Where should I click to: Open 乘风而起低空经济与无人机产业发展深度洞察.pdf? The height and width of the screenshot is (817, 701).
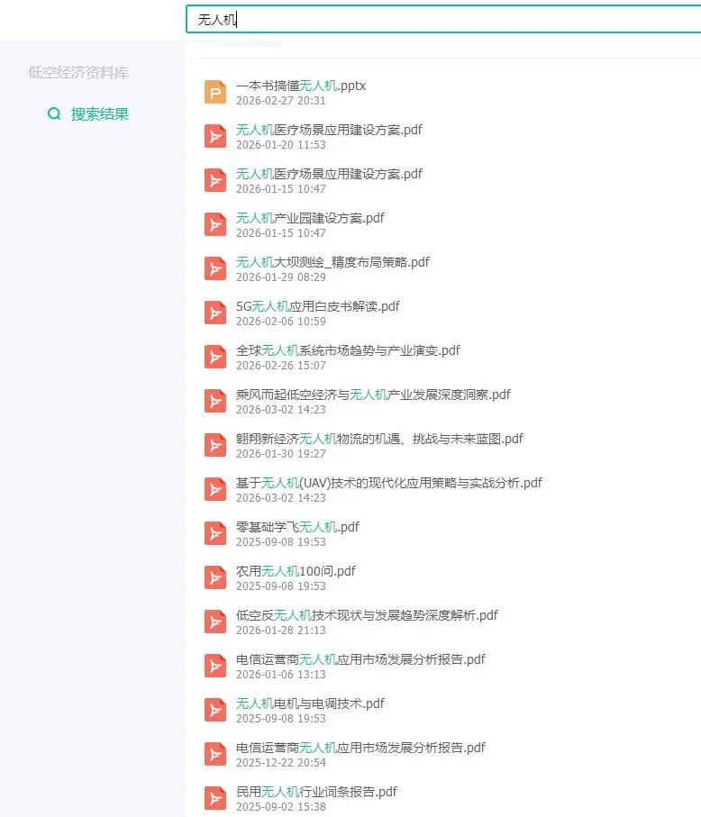[373, 395]
